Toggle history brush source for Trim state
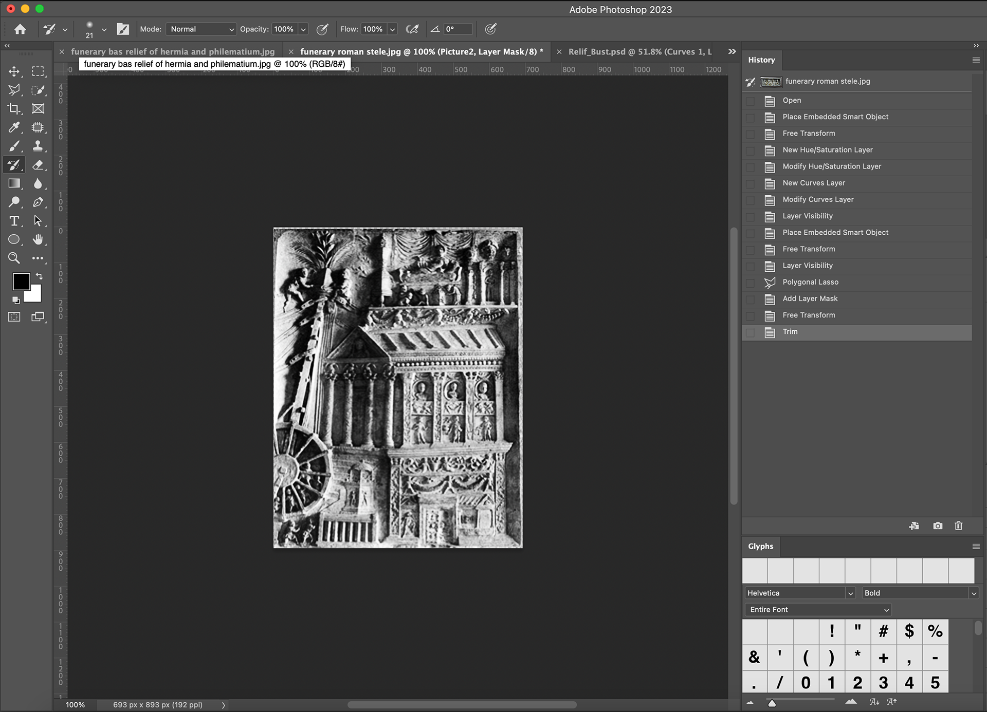The height and width of the screenshot is (712, 987). coord(750,332)
